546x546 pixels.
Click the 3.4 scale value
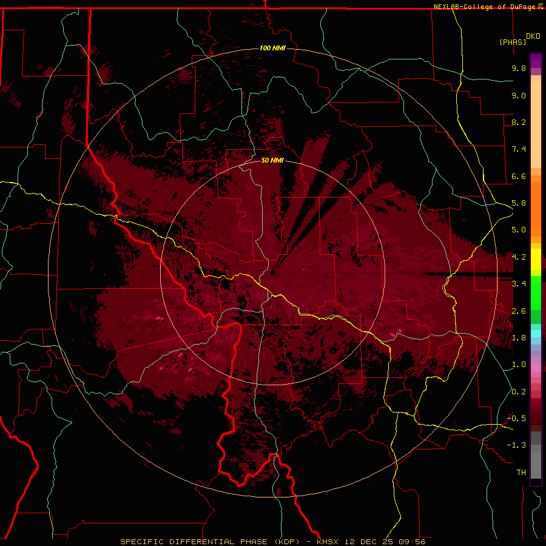[519, 284]
